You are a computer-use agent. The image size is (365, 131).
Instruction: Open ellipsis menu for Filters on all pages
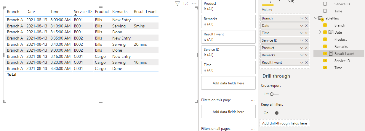pos(253,129)
